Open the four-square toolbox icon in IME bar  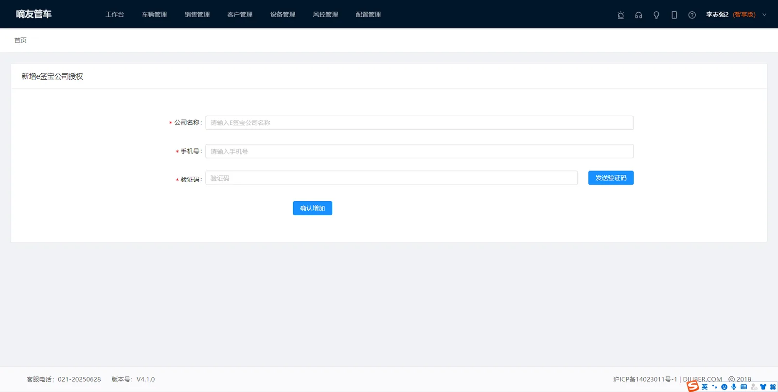(x=773, y=387)
